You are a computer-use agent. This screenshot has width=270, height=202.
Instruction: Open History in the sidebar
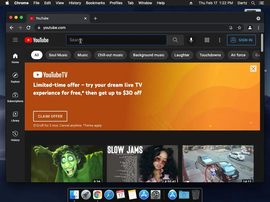point(15,136)
